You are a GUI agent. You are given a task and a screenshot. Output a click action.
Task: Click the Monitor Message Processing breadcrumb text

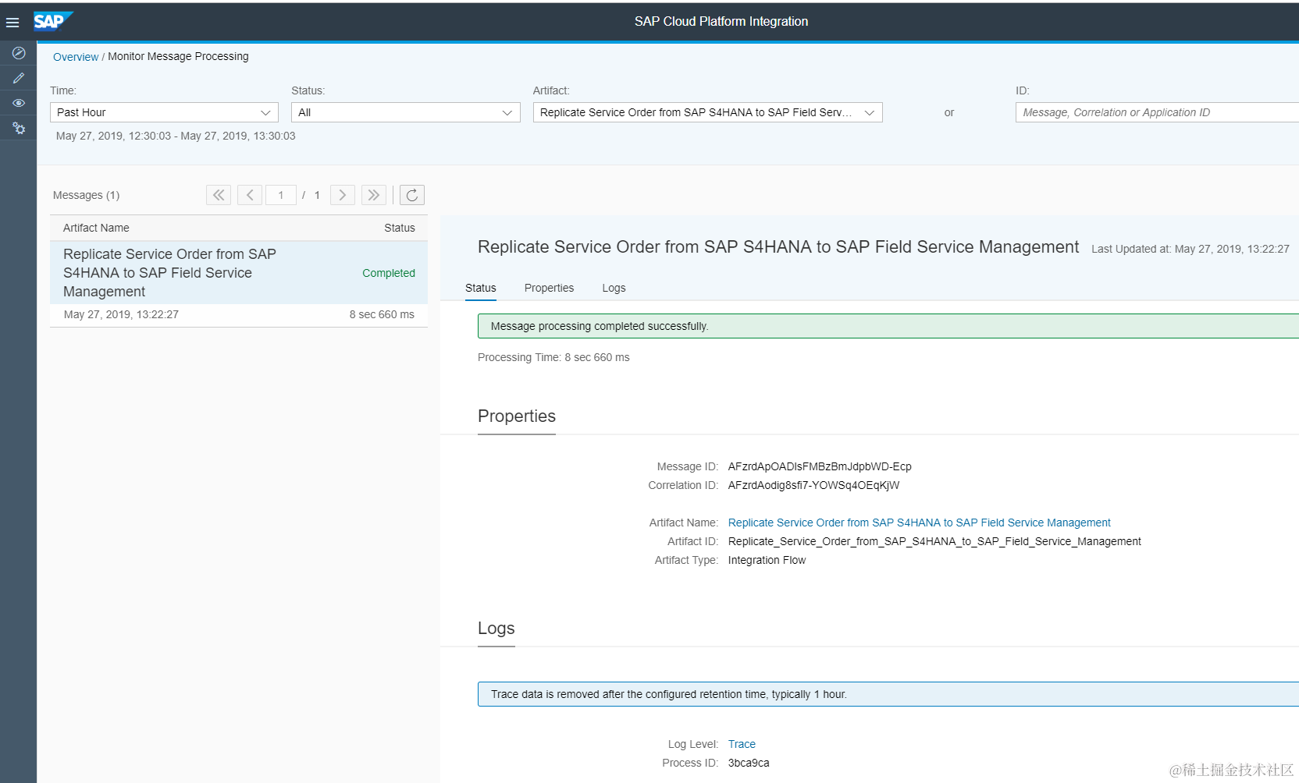(178, 56)
